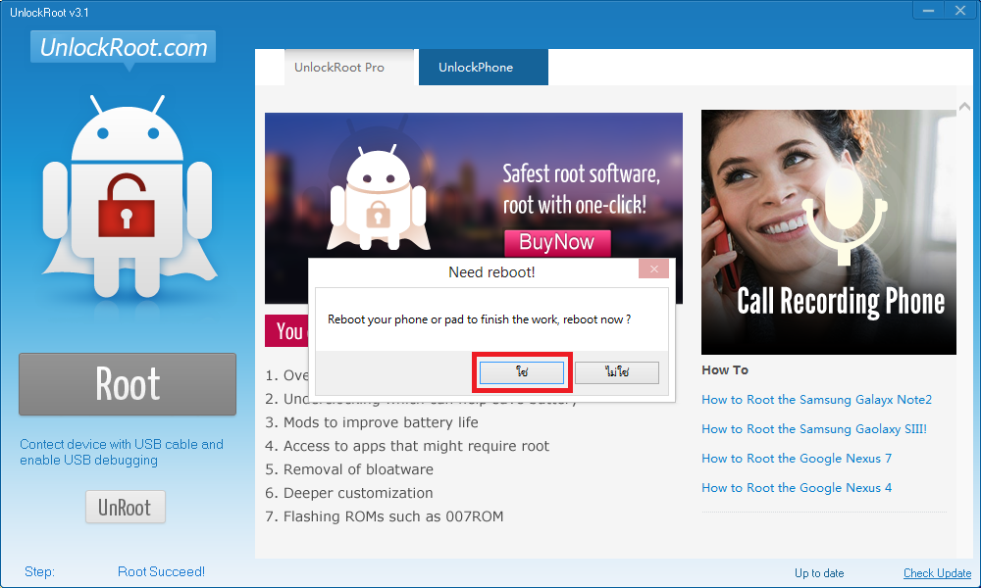
Task: Click the UnRoot button
Action: coord(126,507)
